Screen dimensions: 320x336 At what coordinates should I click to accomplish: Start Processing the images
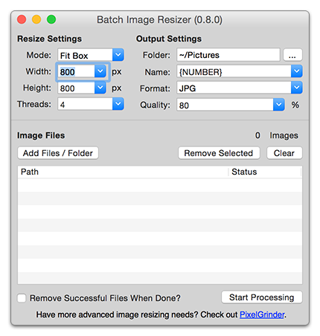pyautogui.click(x=262, y=297)
